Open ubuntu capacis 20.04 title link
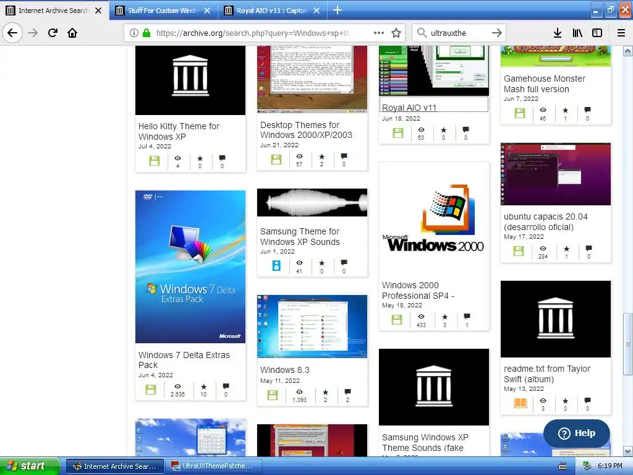This screenshot has width=633, height=475. coord(545,222)
